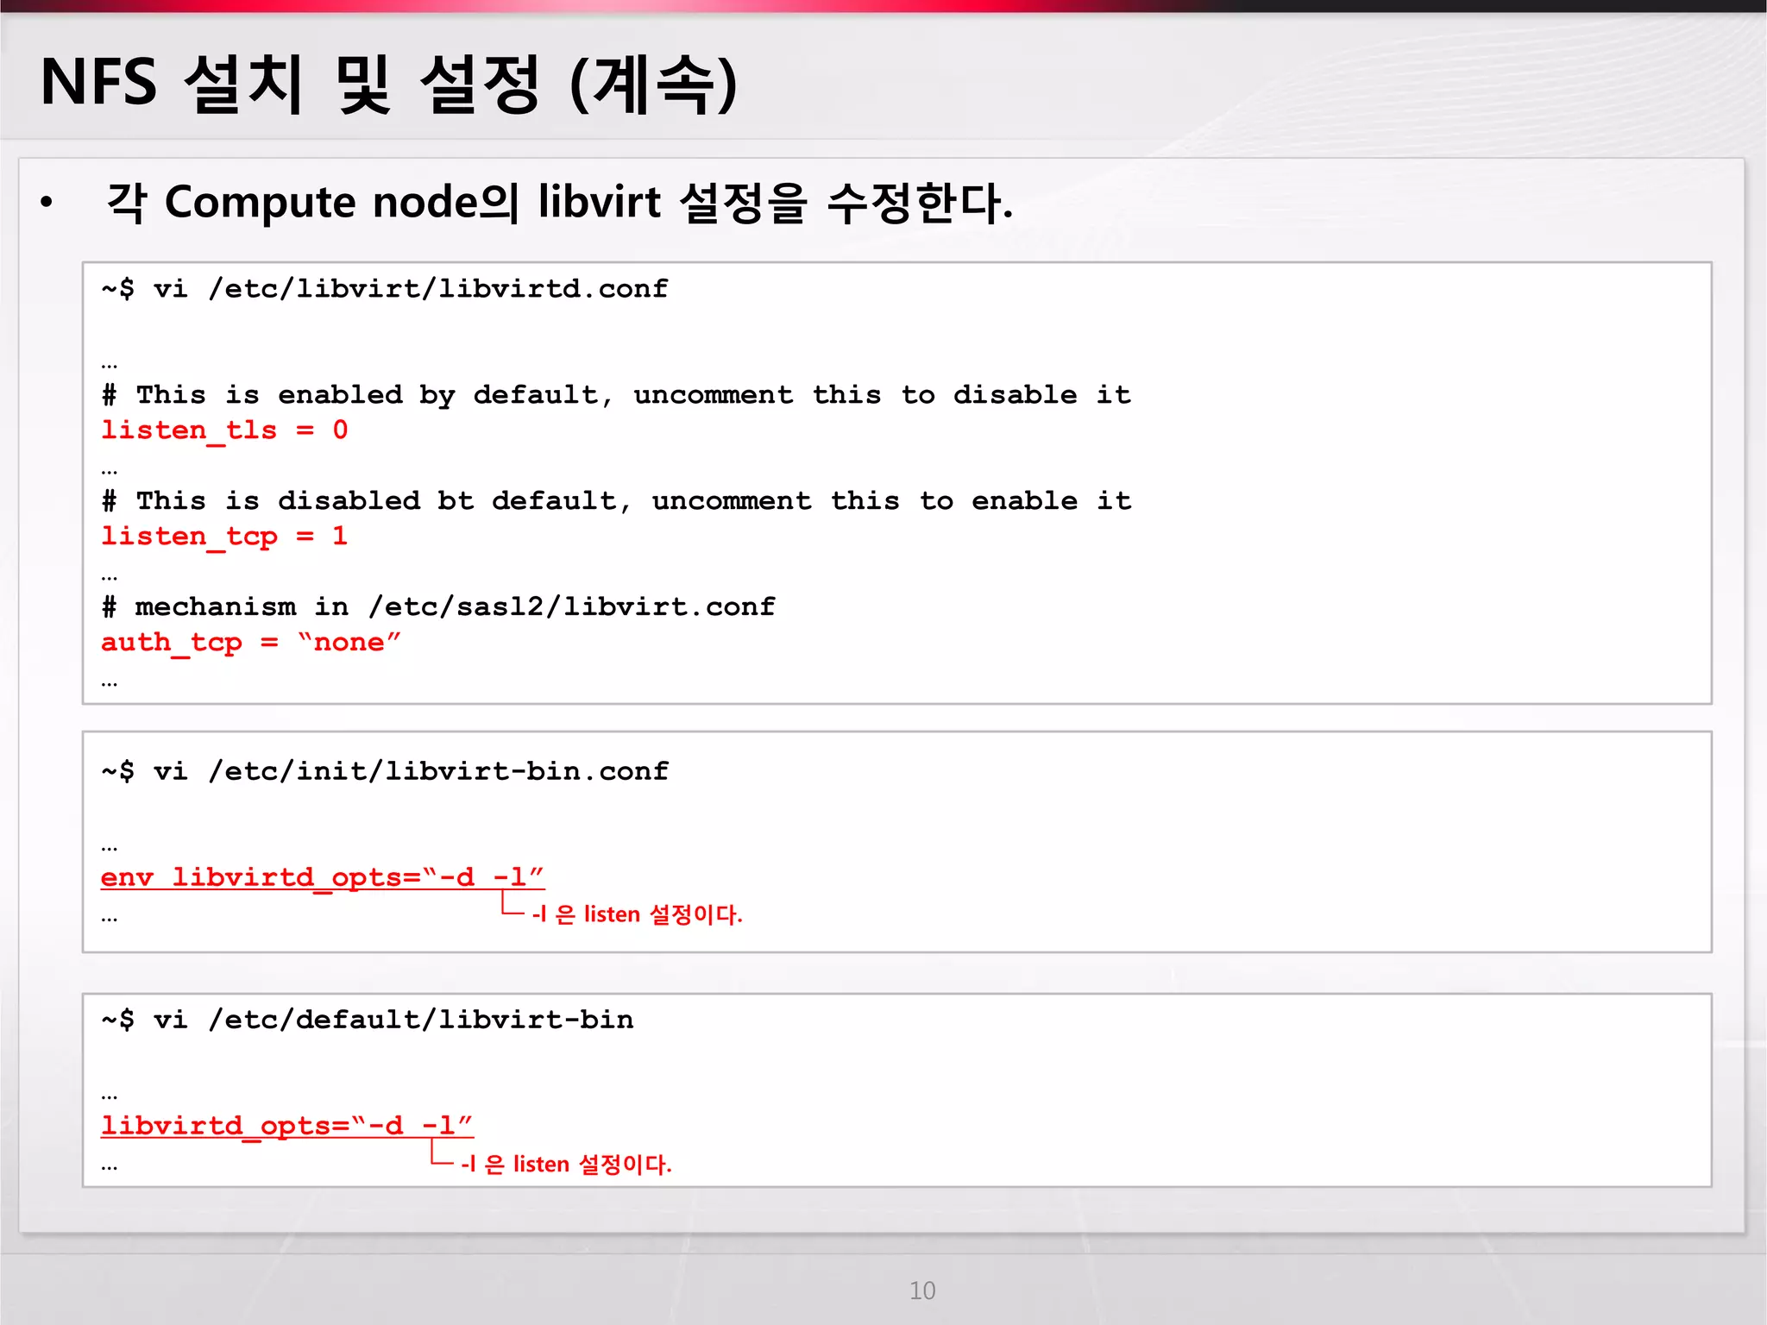
Task: Select the line 'env libvirtd_opts="-d -l"'
Action: click(323, 878)
